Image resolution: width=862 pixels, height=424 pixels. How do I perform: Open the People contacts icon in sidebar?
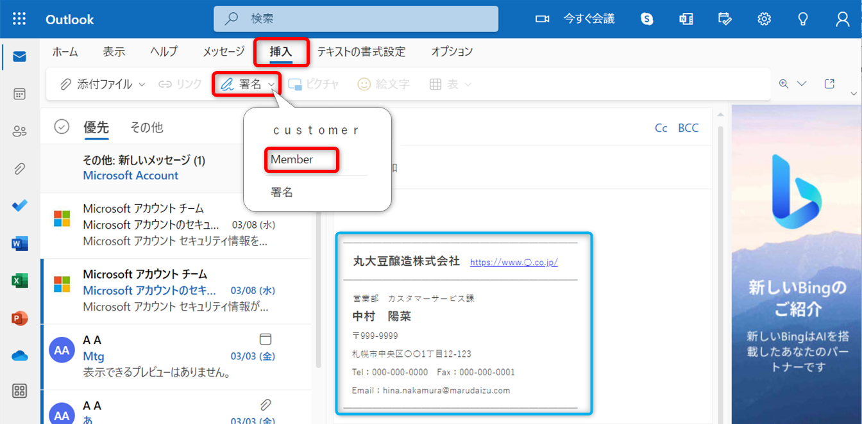[x=19, y=131]
